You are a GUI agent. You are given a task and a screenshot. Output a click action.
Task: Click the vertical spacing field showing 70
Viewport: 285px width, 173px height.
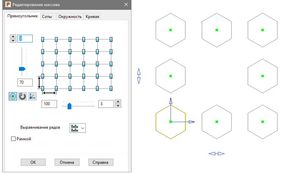click(25, 83)
